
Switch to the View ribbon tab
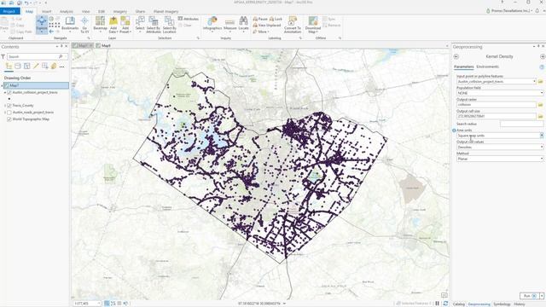[85, 11]
